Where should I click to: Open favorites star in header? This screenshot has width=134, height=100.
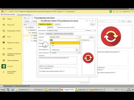(x=117, y=12)
